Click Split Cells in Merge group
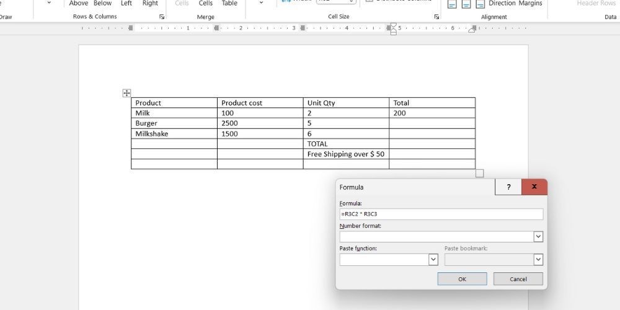Screen dimensions: 620x310 tap(206, 3)
